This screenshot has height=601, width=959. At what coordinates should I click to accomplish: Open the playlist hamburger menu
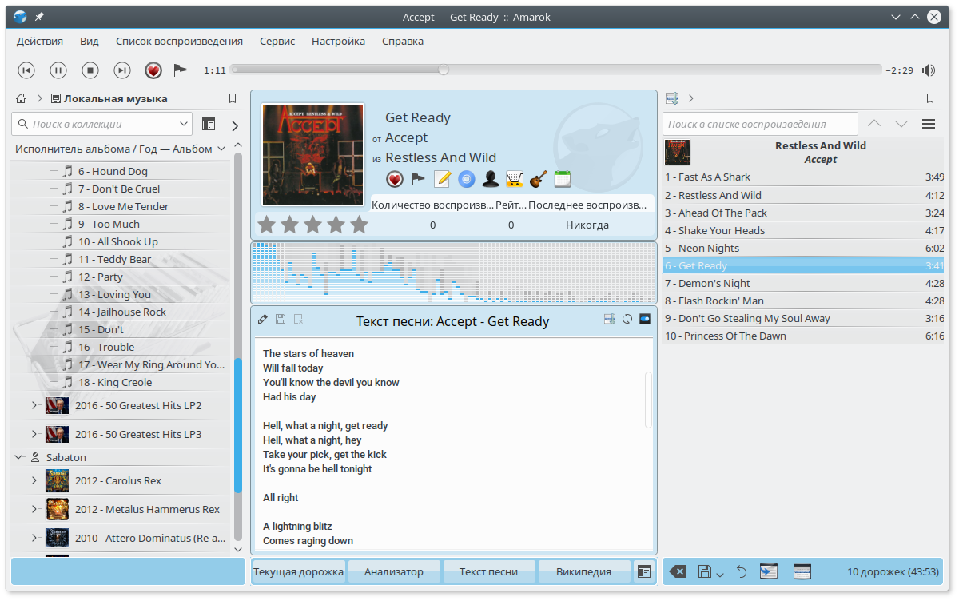(928, 124)
